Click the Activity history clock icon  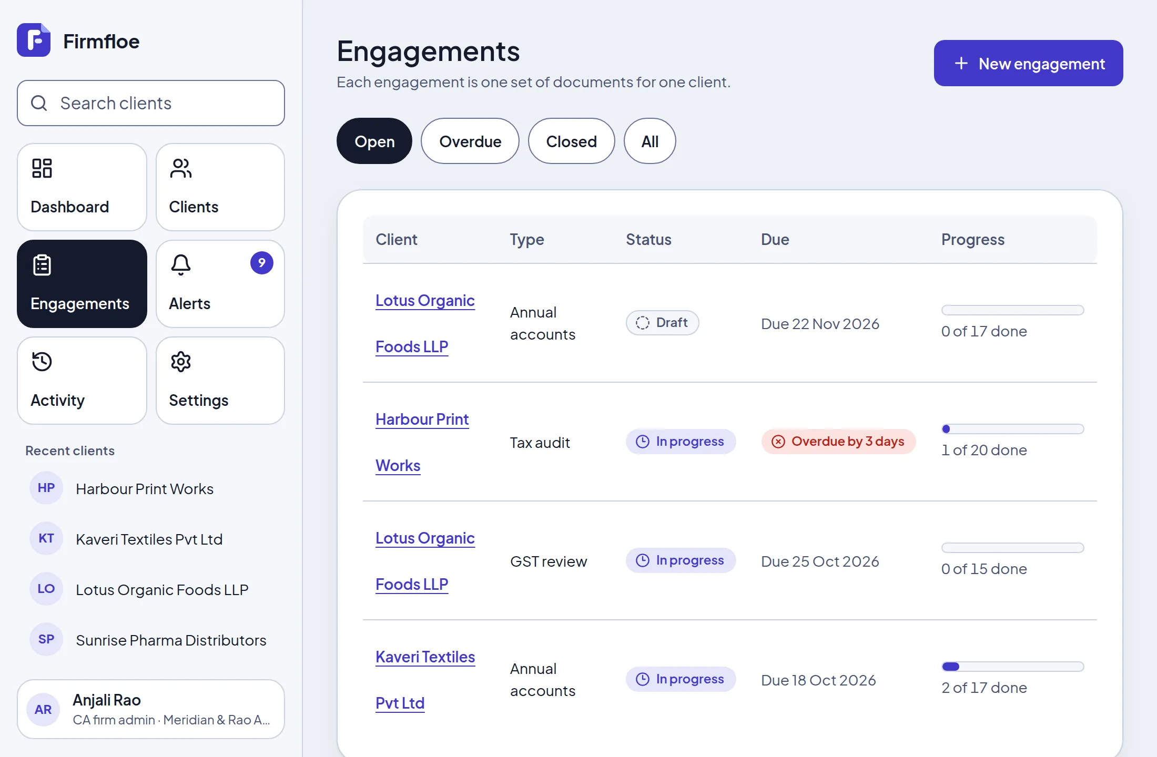[x=42, y=362]
